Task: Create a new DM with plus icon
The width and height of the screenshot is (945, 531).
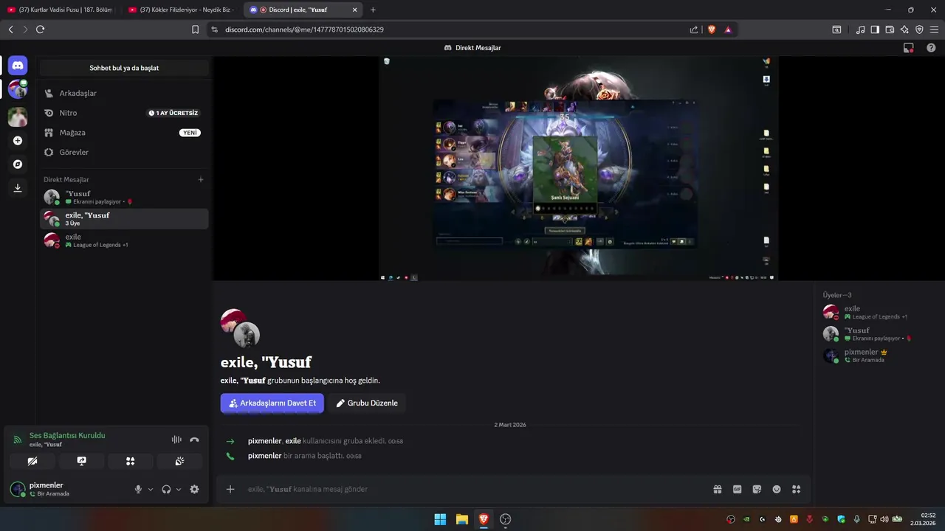Action: [x=201, y=179]
